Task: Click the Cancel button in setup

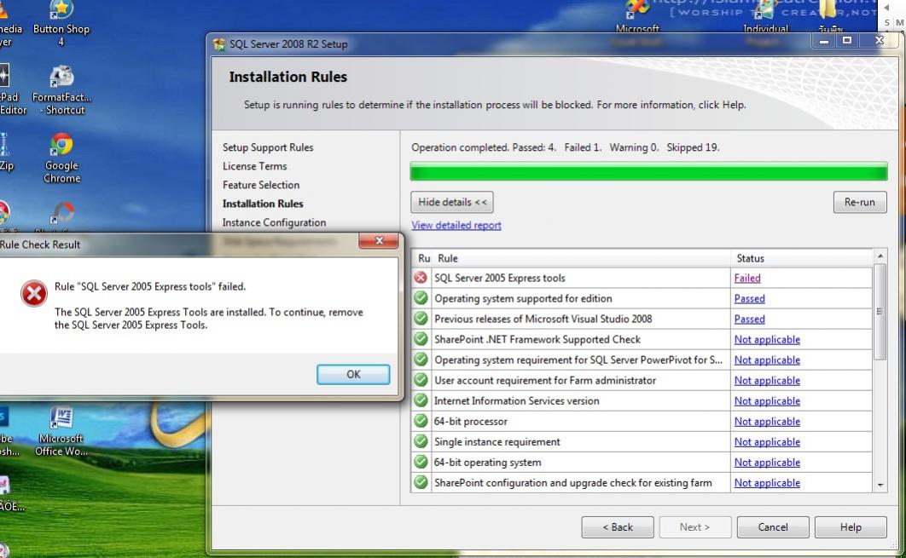Action: coord(773,526)
